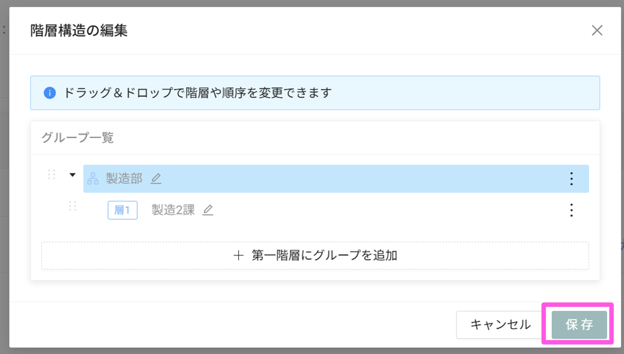Select the 製造部 group row
This screenshot has height=354, width=624.
click(335, 179)
